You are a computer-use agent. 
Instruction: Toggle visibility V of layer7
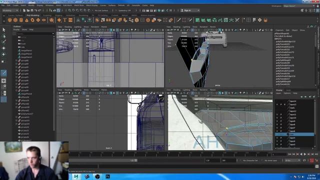point(277,128)
